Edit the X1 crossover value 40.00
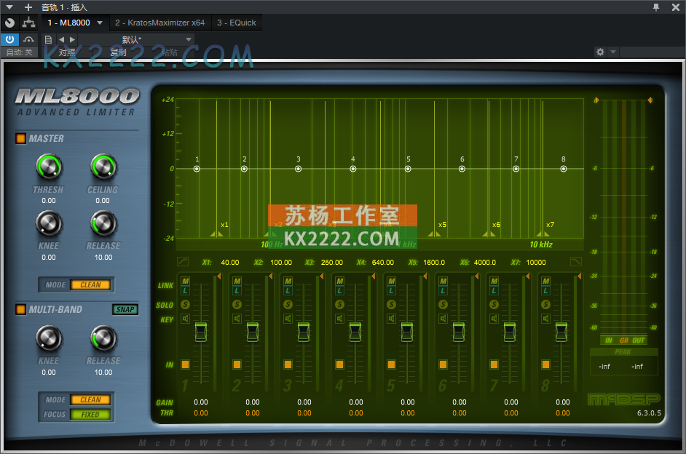Screen dimensions: 686x454 [229, 262]
